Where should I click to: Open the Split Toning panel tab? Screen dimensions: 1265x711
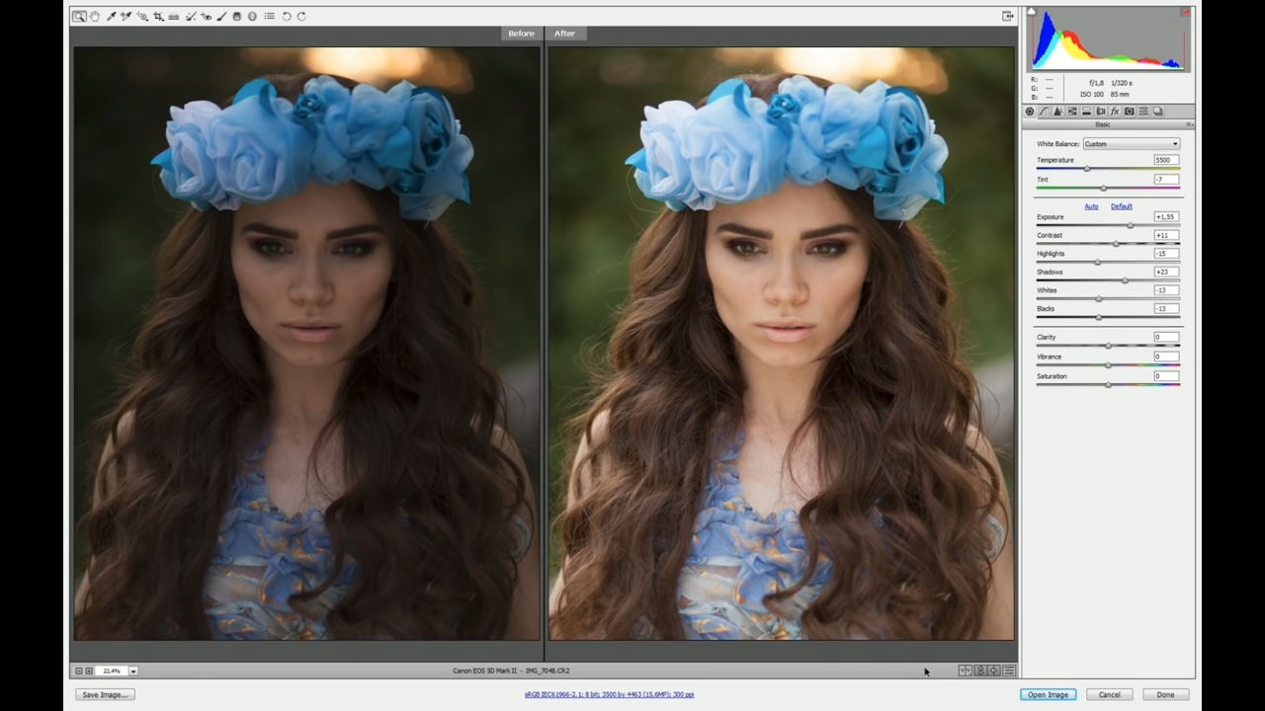tap(1086, 112)
